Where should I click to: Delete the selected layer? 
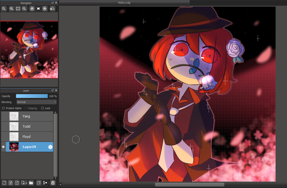[x=53, y=183]
